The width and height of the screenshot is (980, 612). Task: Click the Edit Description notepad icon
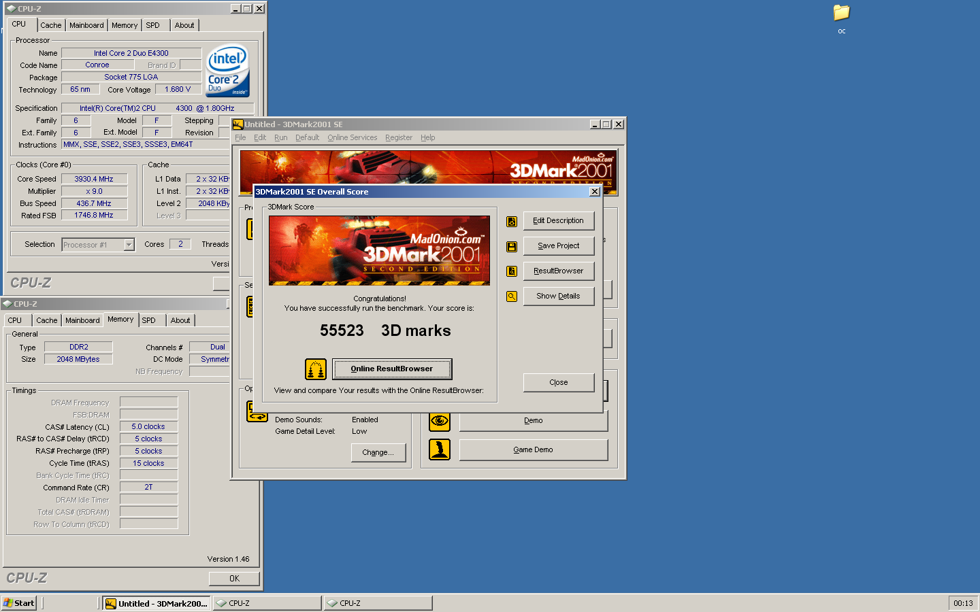coord(512,222)
